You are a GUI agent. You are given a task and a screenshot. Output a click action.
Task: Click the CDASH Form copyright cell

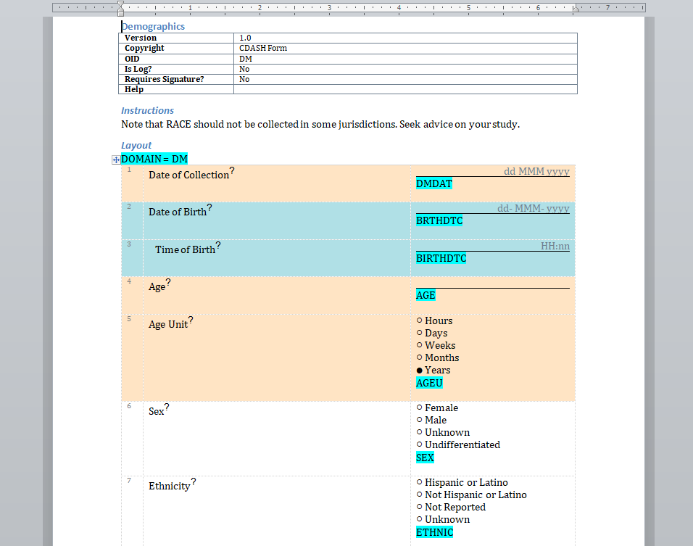pyautogui.click(x=405, y=48)
